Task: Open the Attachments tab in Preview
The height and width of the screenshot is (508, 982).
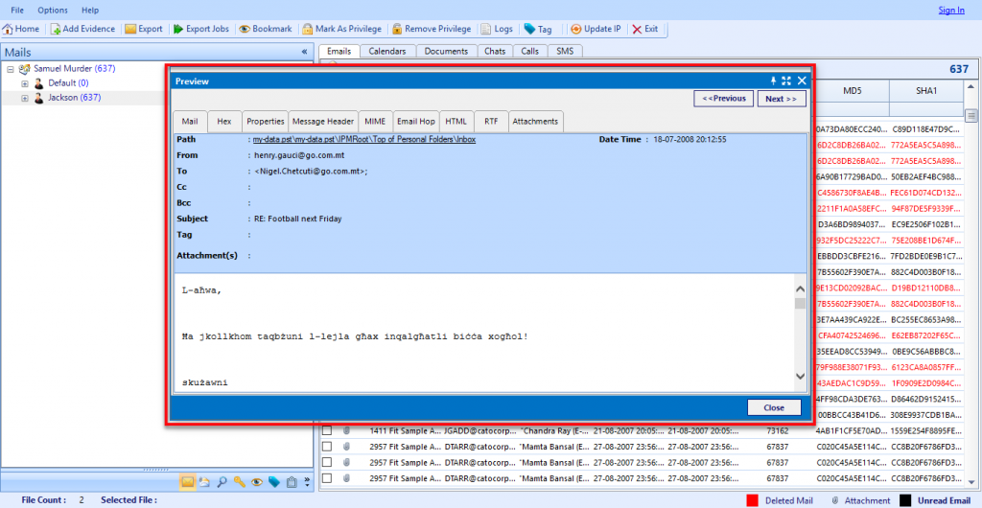Action: (x=535, y=122)
